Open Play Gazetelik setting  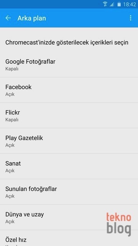pyautogui.click(x=69, y=141)
